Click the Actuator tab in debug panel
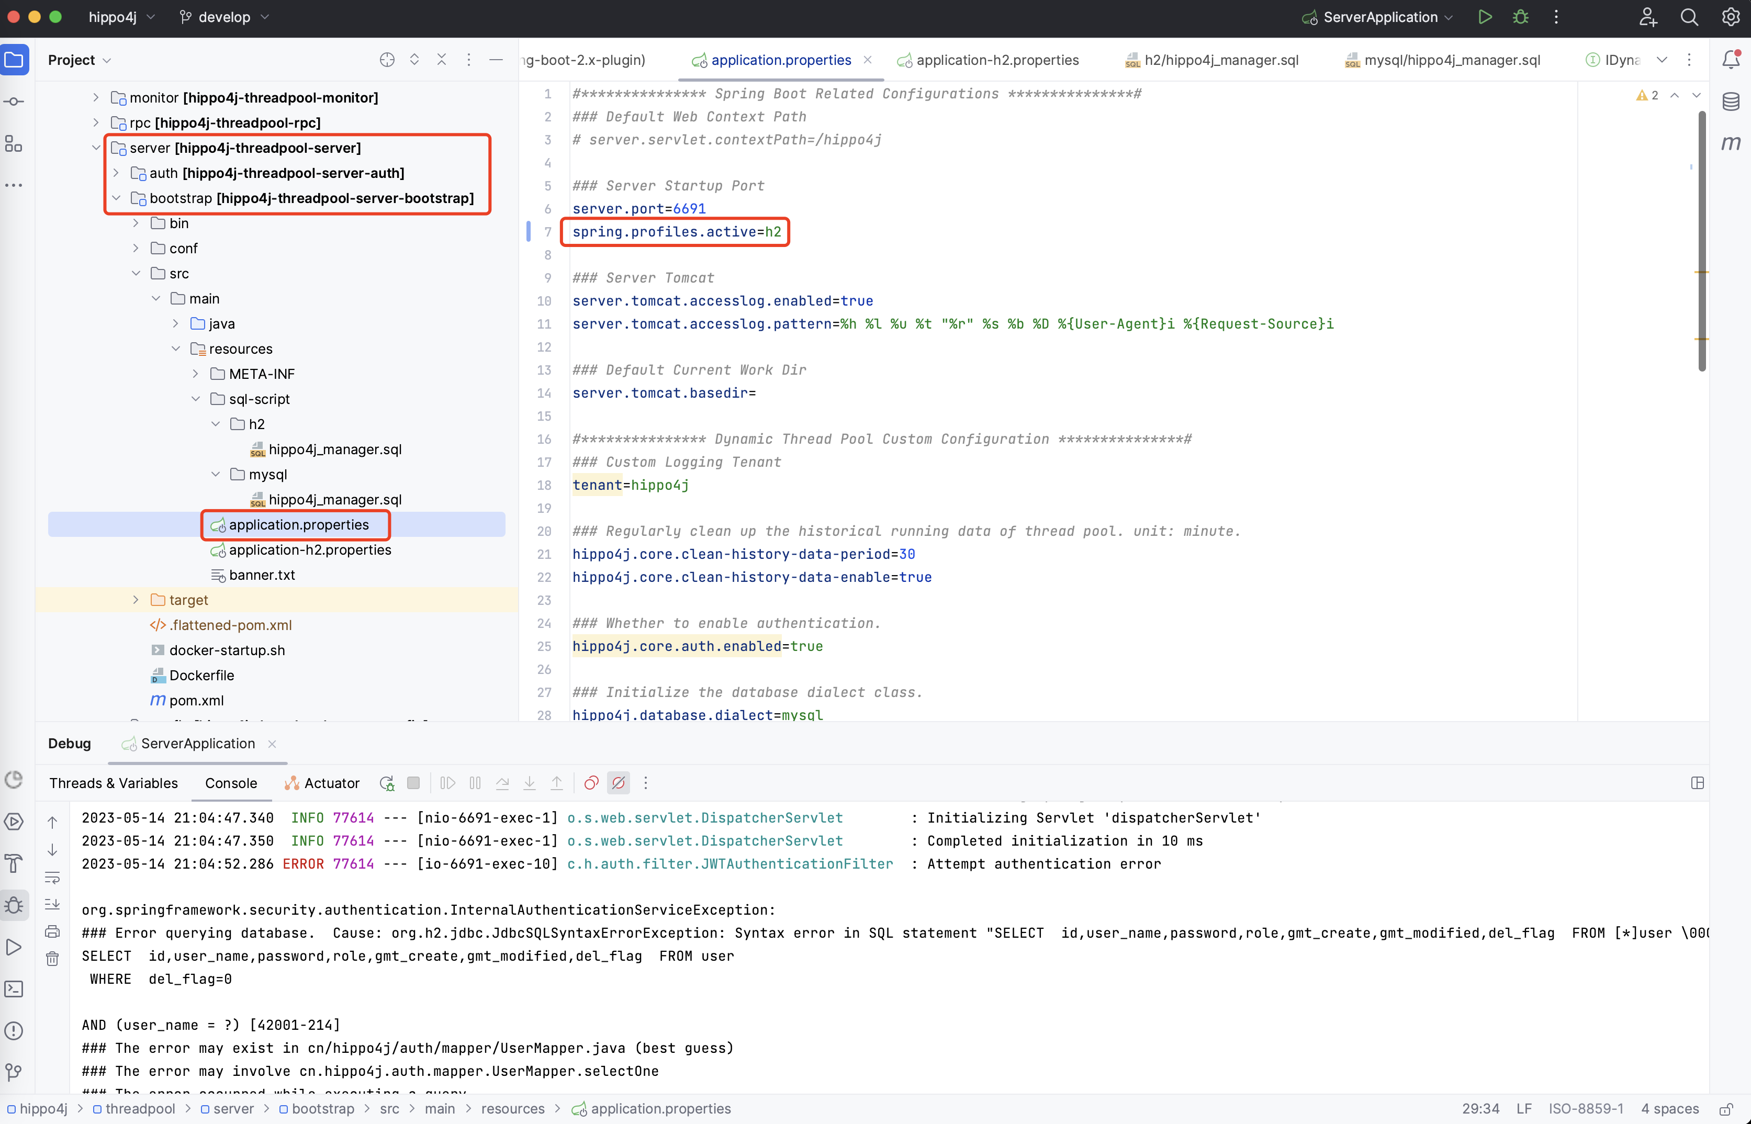The image size is (1751, 1124). pos(331,782)
